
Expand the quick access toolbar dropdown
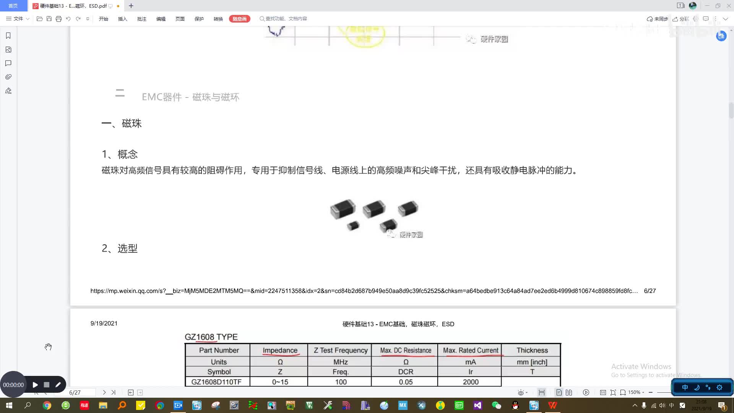(x=88, y=19)
